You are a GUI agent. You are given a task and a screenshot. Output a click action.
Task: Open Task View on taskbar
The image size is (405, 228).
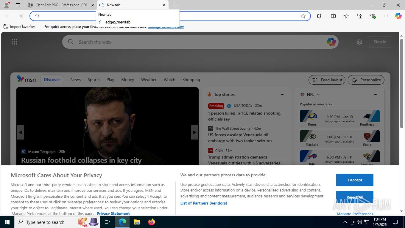[x=107, y=222]
